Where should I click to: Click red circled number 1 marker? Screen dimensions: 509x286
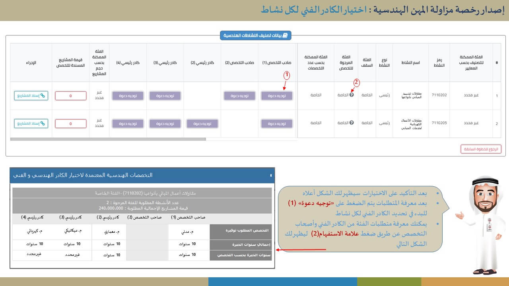coord(286,75)
